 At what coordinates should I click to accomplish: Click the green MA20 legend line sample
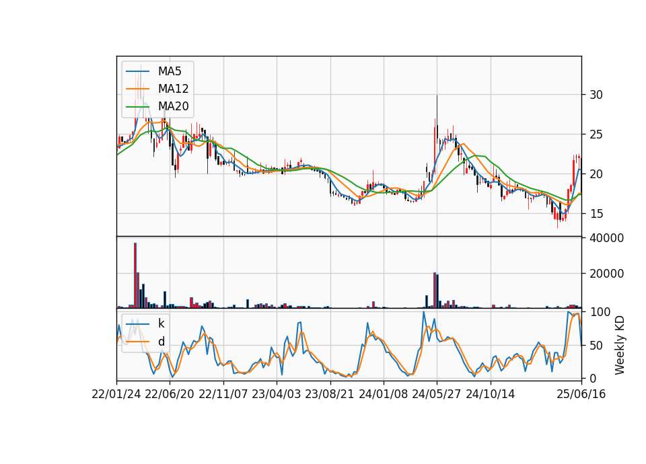tap(137, 106)
